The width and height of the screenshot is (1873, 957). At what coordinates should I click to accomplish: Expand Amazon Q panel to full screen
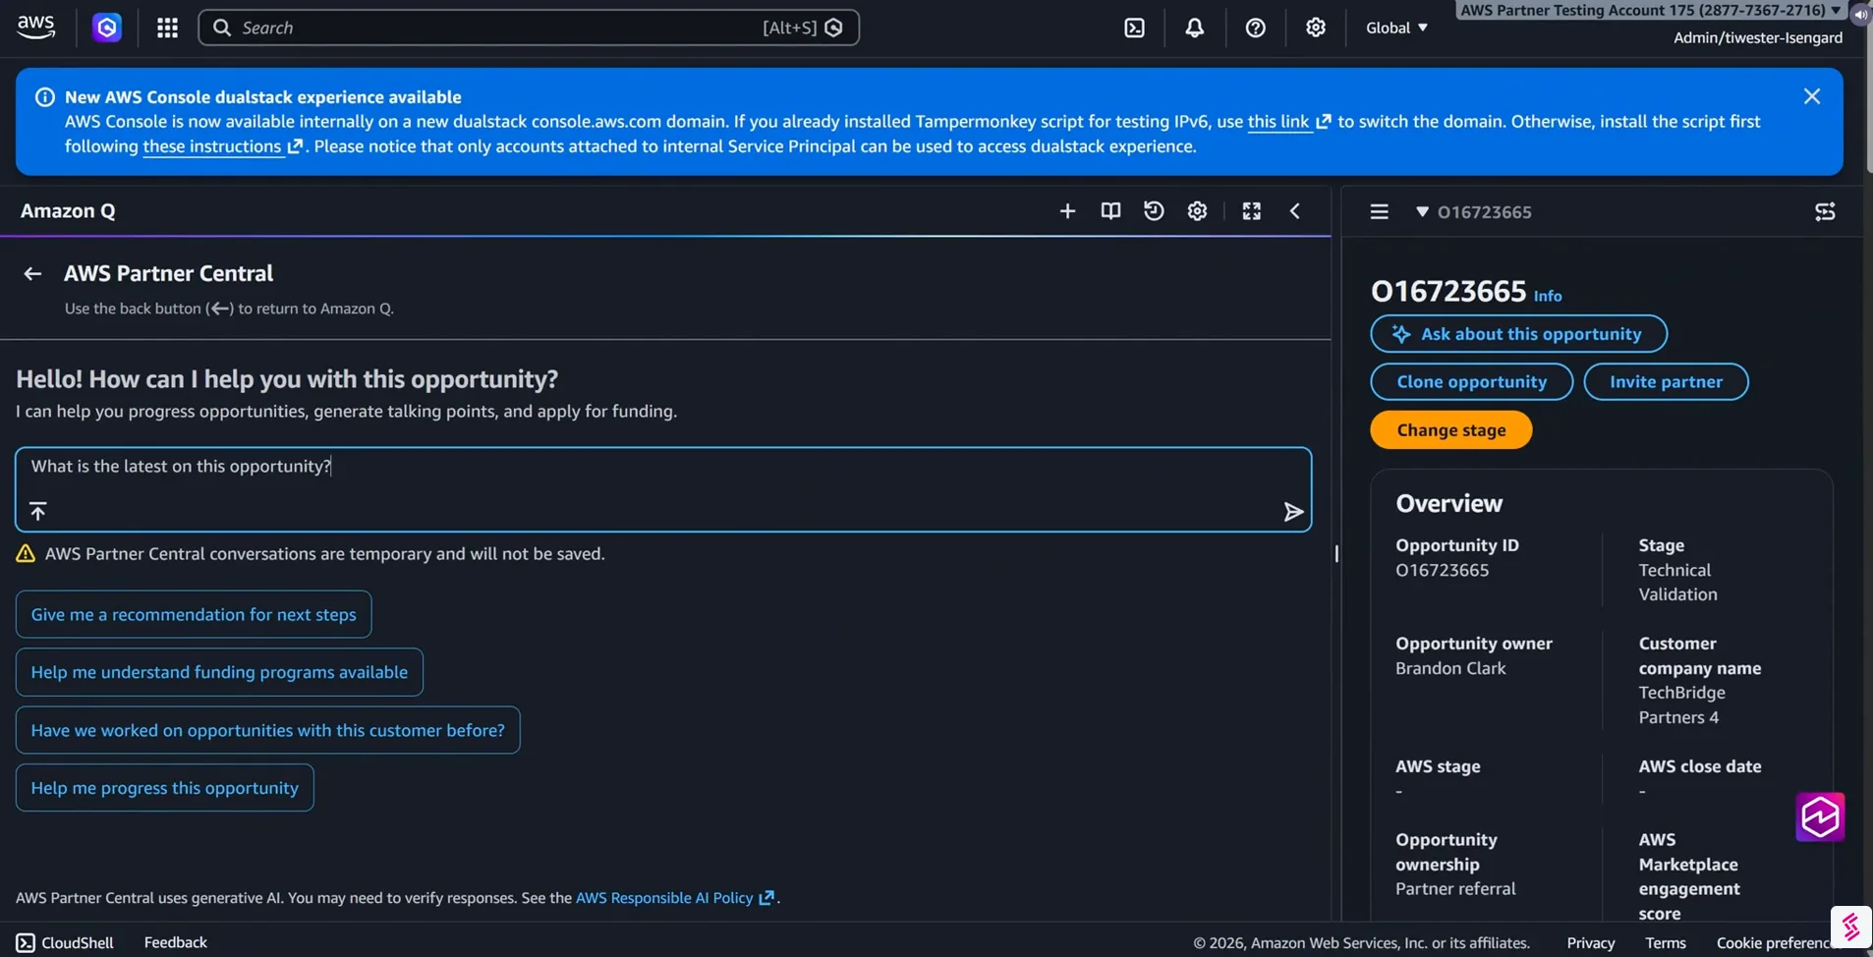(x=1251, y=211)
